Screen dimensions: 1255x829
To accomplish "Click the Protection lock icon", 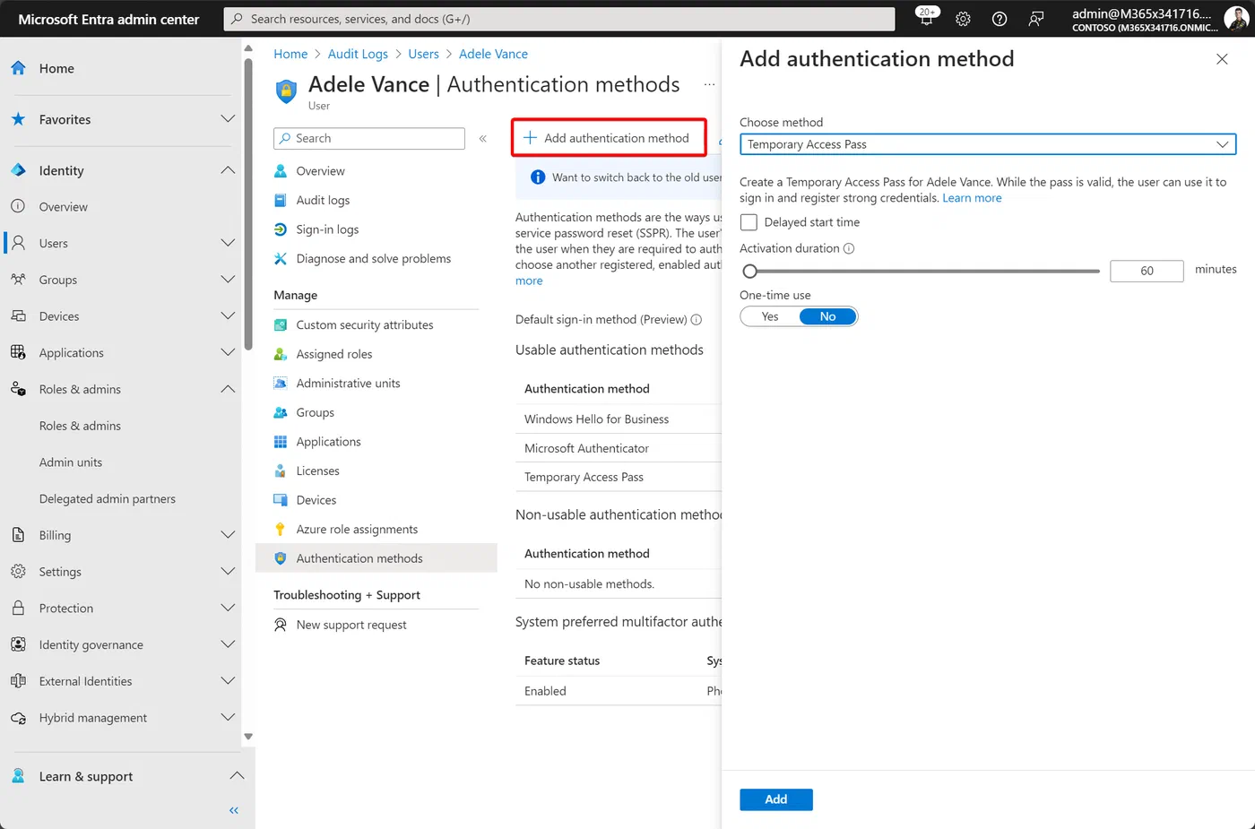I will tap(18, 608).
